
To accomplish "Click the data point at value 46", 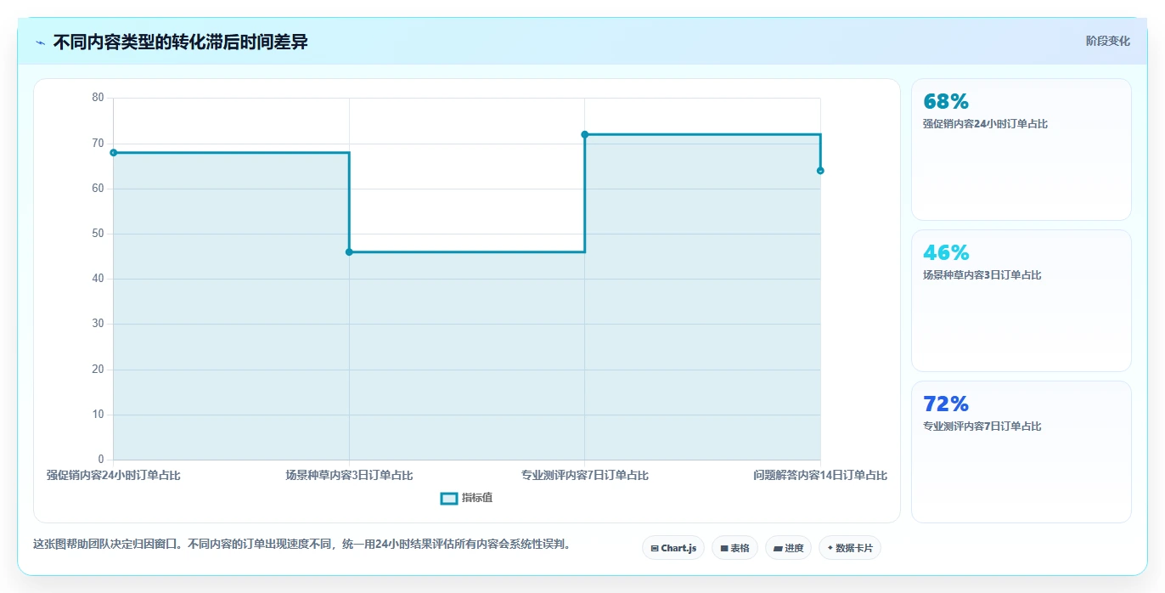I will click(349, 251).
